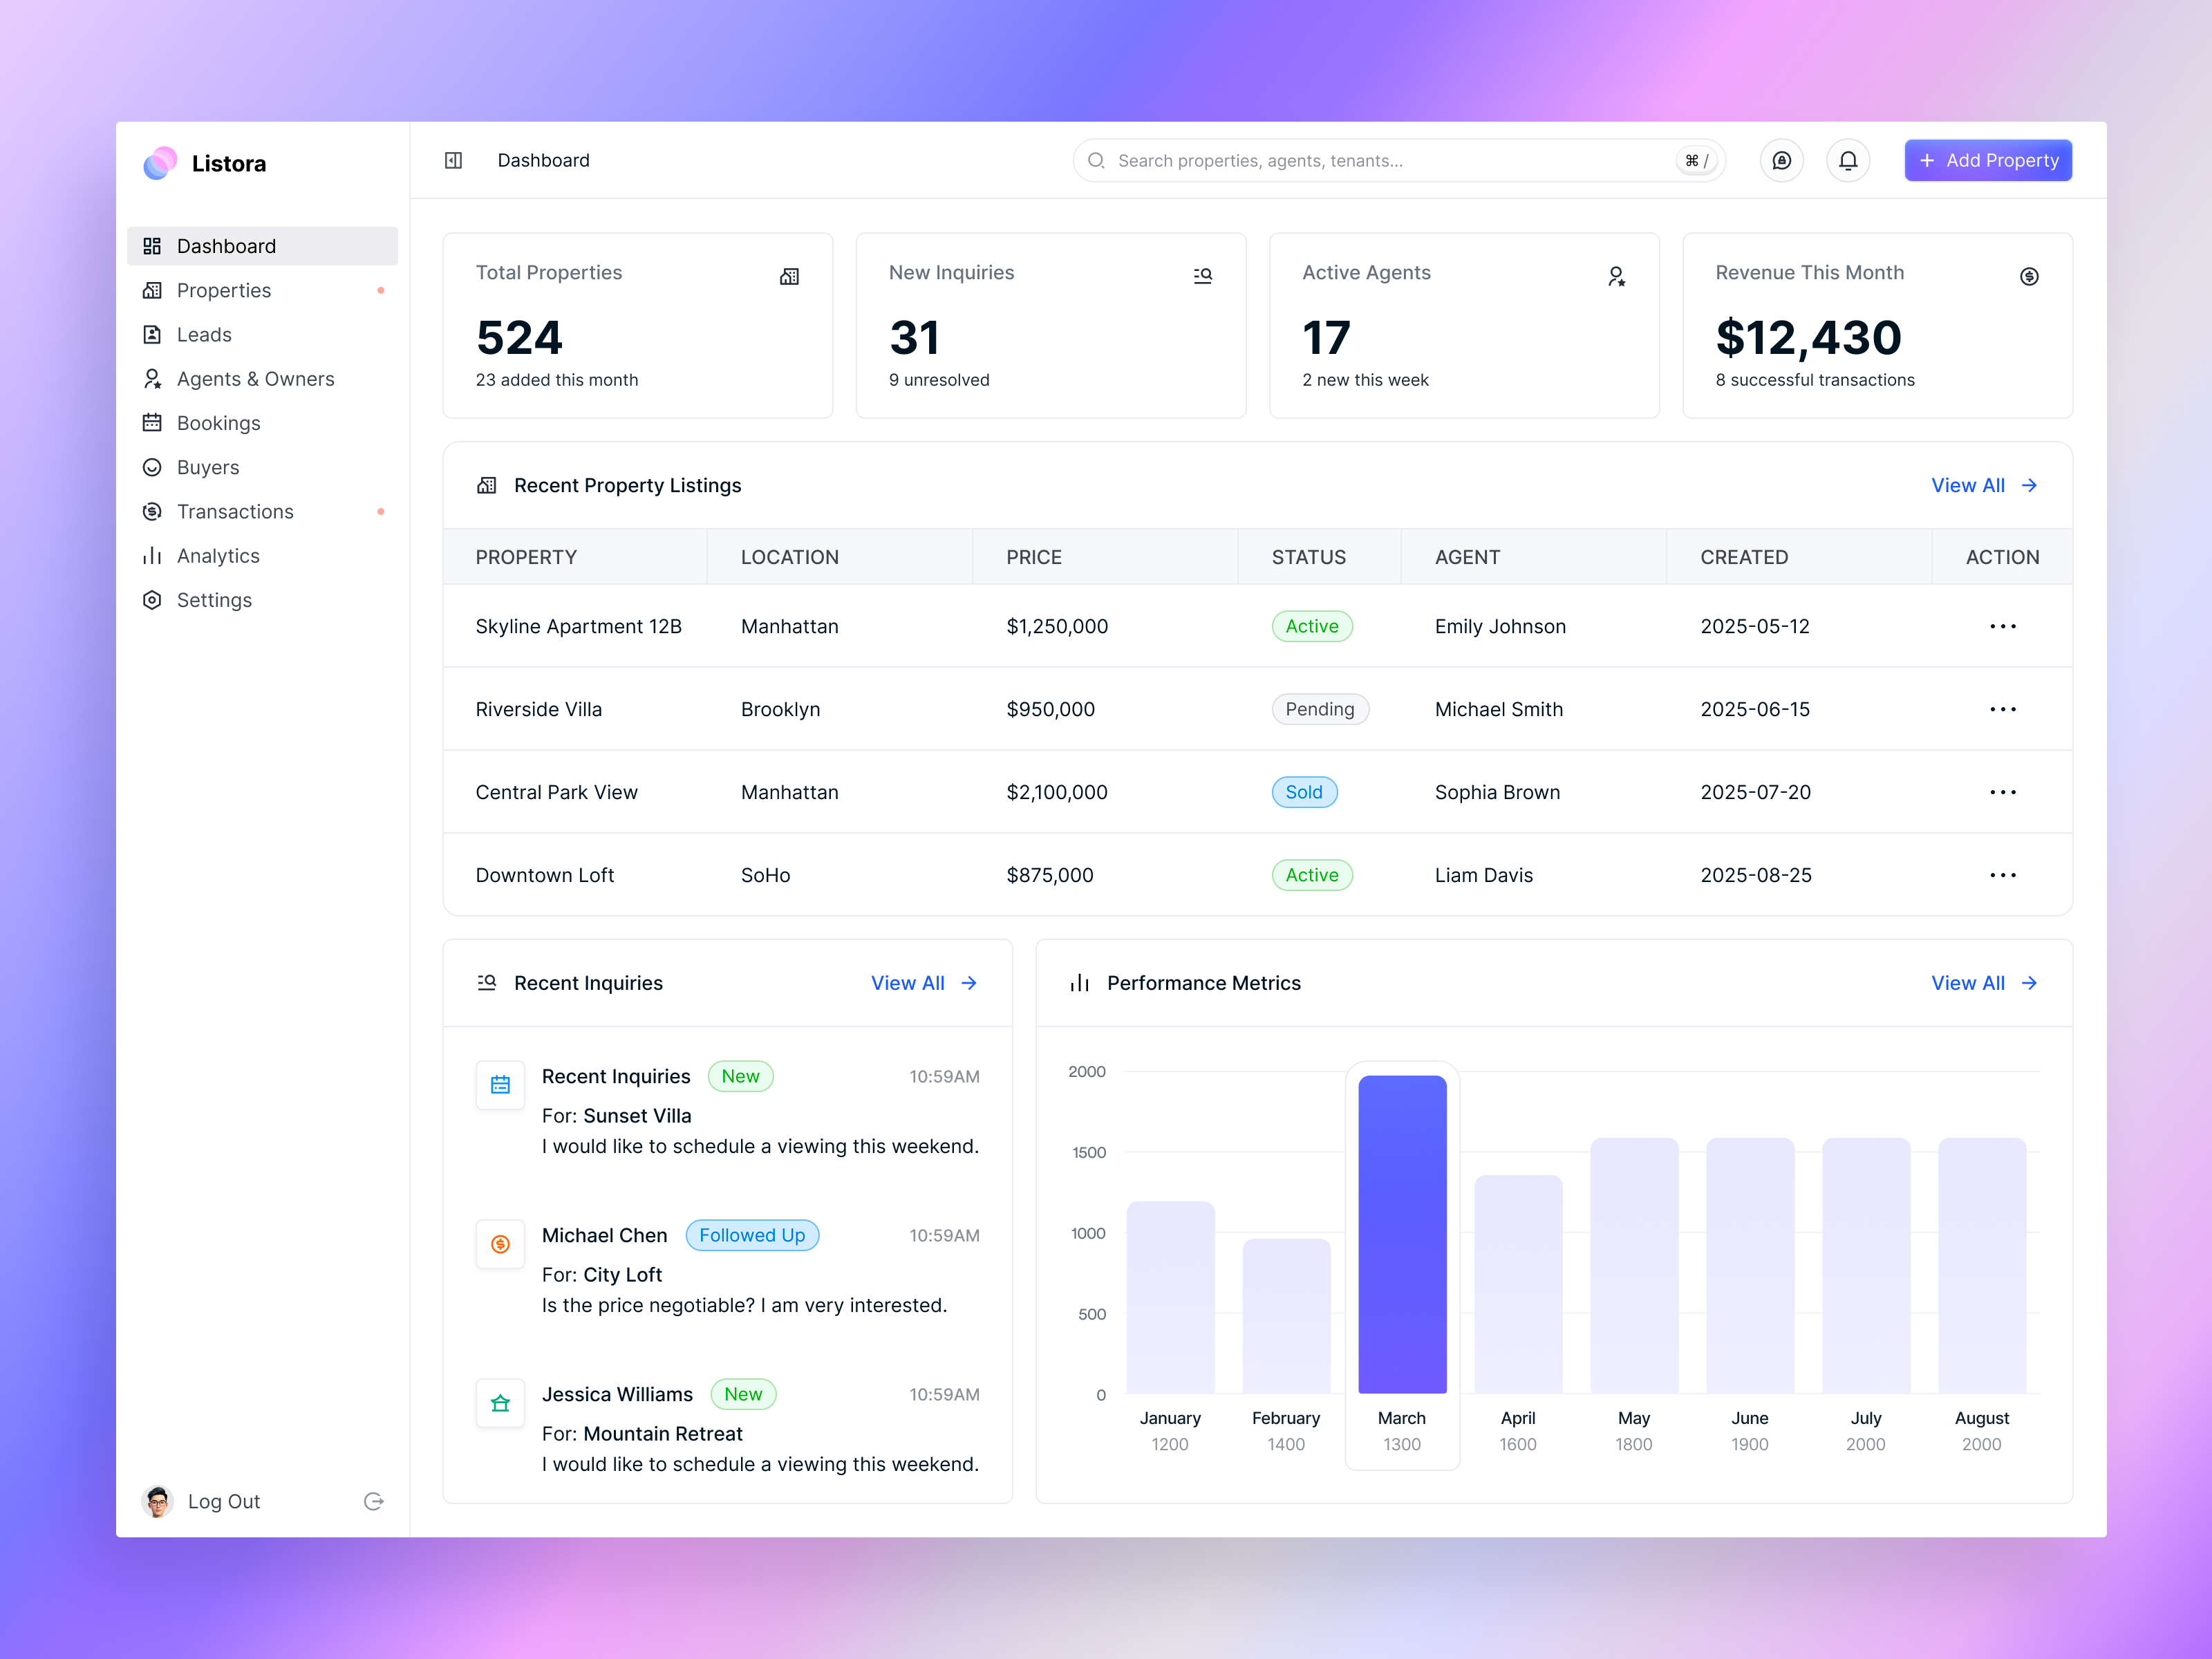Click the log out arrow icon
The height and width of the screenshot is (1659, 2212).
coord(374,1501)
